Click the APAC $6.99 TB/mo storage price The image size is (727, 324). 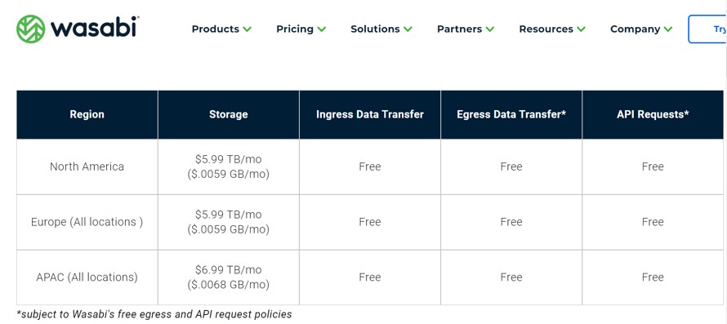point(228,270)
